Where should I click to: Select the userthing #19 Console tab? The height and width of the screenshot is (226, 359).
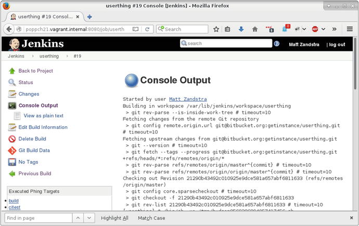(x=45, y=17)
